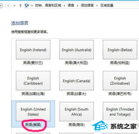
Task: Click the forward navigation arrow
Action: [x=8, y=6]
